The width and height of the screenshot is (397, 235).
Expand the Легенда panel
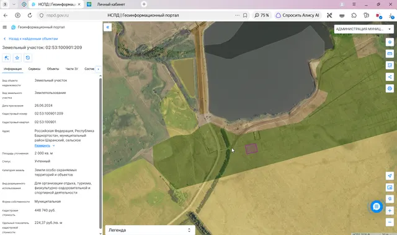(150, 230)
